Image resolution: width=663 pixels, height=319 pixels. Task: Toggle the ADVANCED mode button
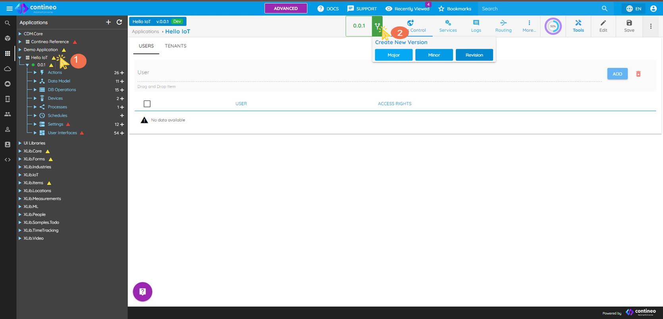(285, 8)
